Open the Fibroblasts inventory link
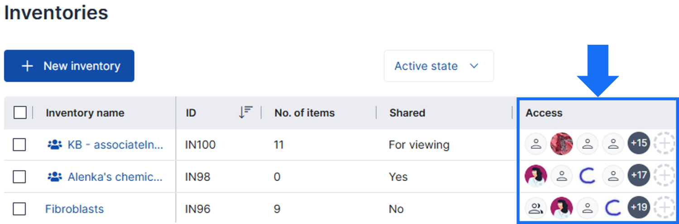 click(74, 209)
